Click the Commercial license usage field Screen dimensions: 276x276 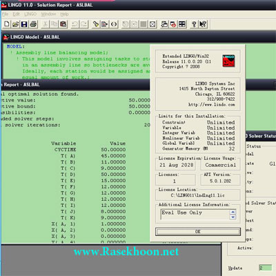click(221, 165)
